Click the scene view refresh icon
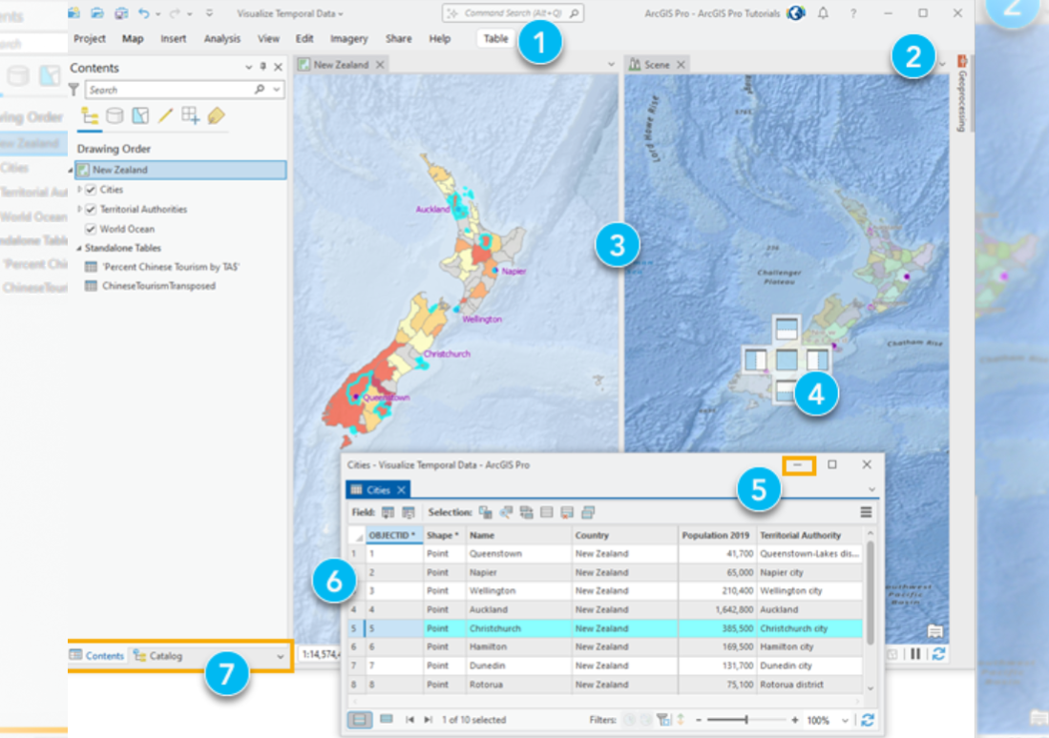Image resolution: width=1049 pixels, height=738 pixels. point(938,654)
